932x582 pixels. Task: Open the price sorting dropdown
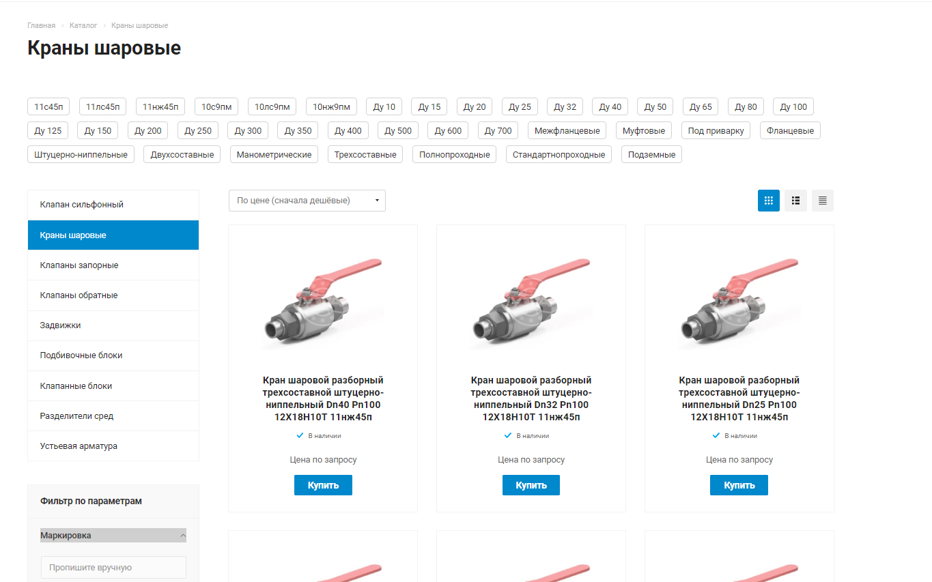(x=307, y=201)
